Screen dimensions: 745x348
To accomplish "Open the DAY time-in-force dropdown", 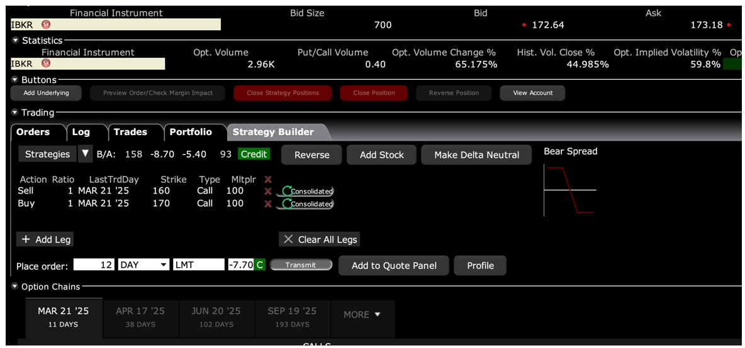I will point(164,265).
